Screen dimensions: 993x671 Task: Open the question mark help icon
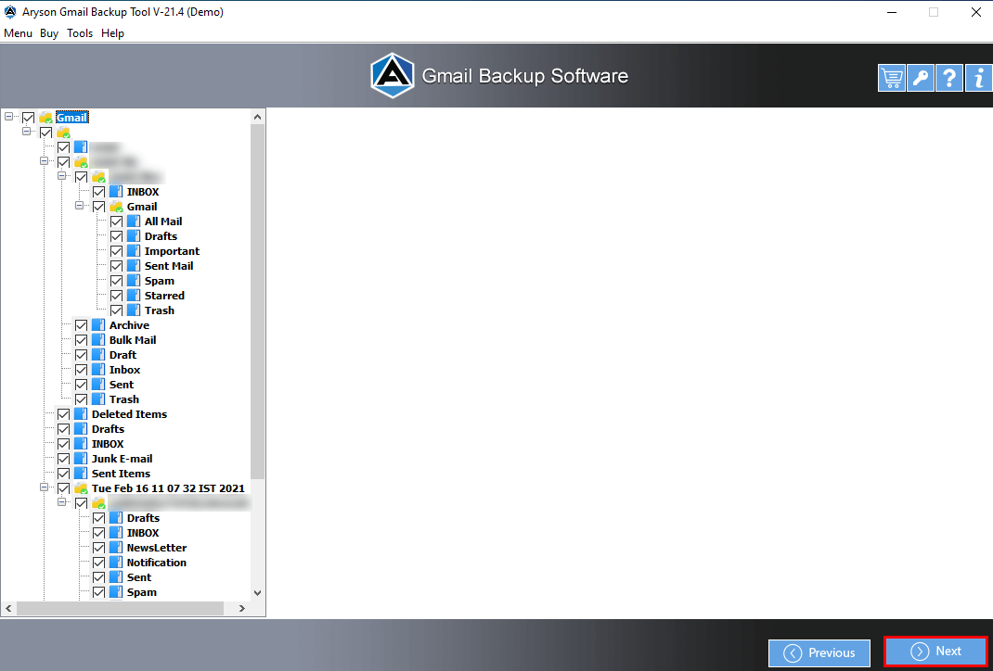coord(948,79)
